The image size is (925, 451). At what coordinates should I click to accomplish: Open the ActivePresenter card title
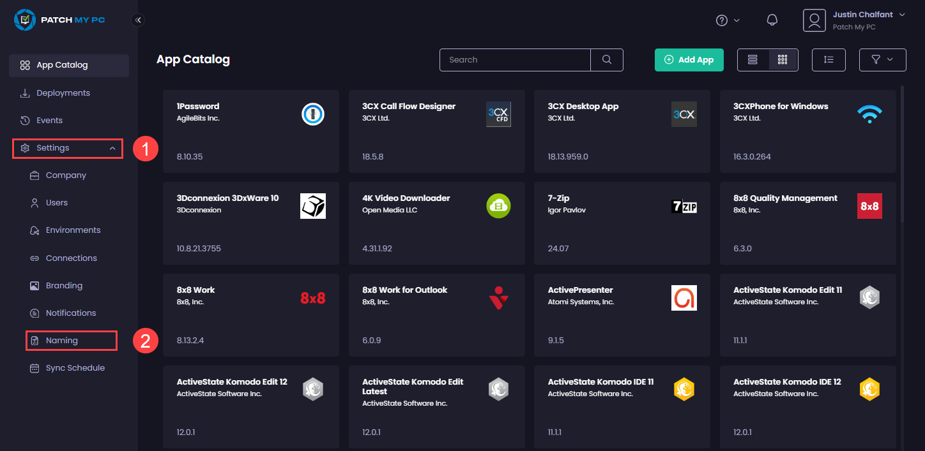pos(580,290)
